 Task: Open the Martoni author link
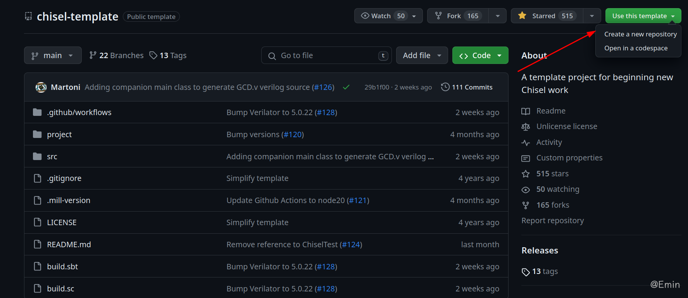pyautogui.click(x=66, y=87)
